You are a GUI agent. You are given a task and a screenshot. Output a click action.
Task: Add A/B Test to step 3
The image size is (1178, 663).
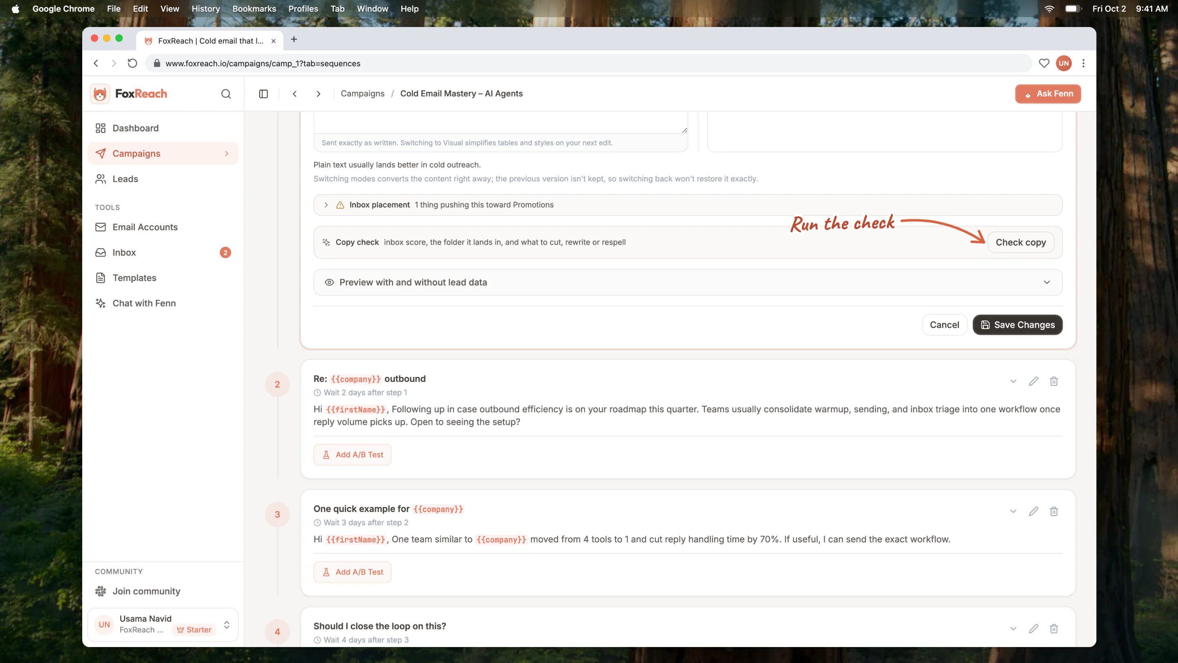click(x=352, y=572)
